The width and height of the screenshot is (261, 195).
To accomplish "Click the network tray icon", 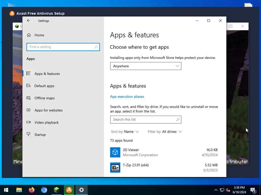I will pos(222,190).
